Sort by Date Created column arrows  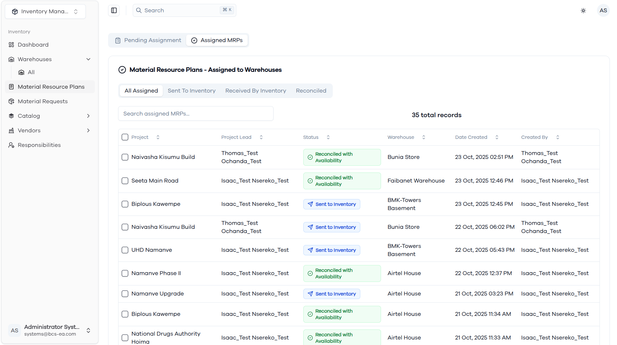point(497,137)
